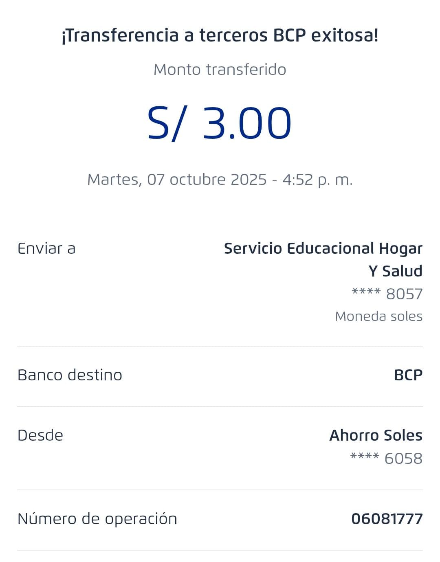Click source account ending in 6058
The image size is (440, 562).
pos(386,459)
